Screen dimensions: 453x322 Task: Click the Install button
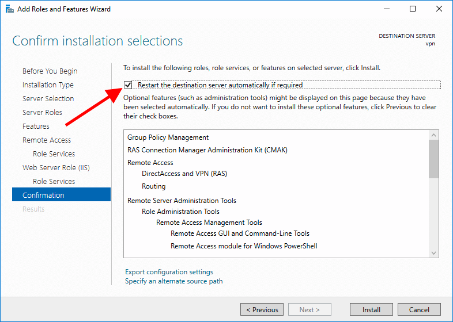click(371, 309)
